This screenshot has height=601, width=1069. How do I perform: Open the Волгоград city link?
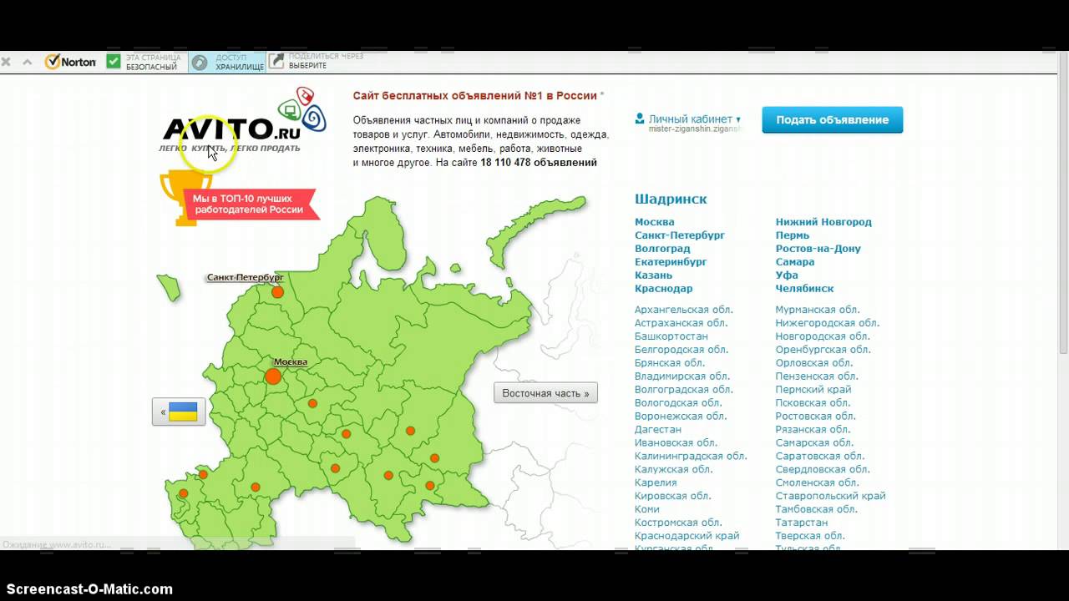(662, 249)
